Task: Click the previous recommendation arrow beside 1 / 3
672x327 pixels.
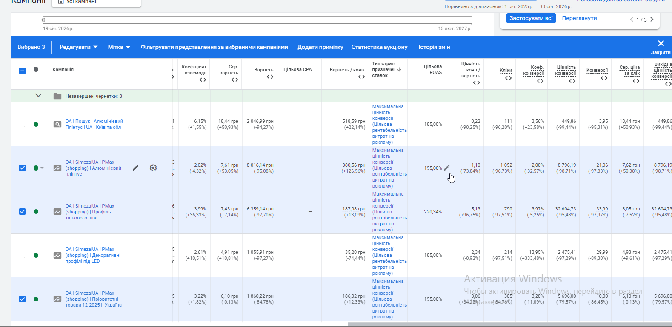Action: [632, 20]
